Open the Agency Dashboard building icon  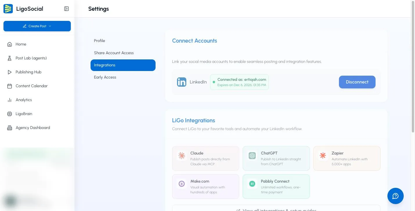point(10,128)
